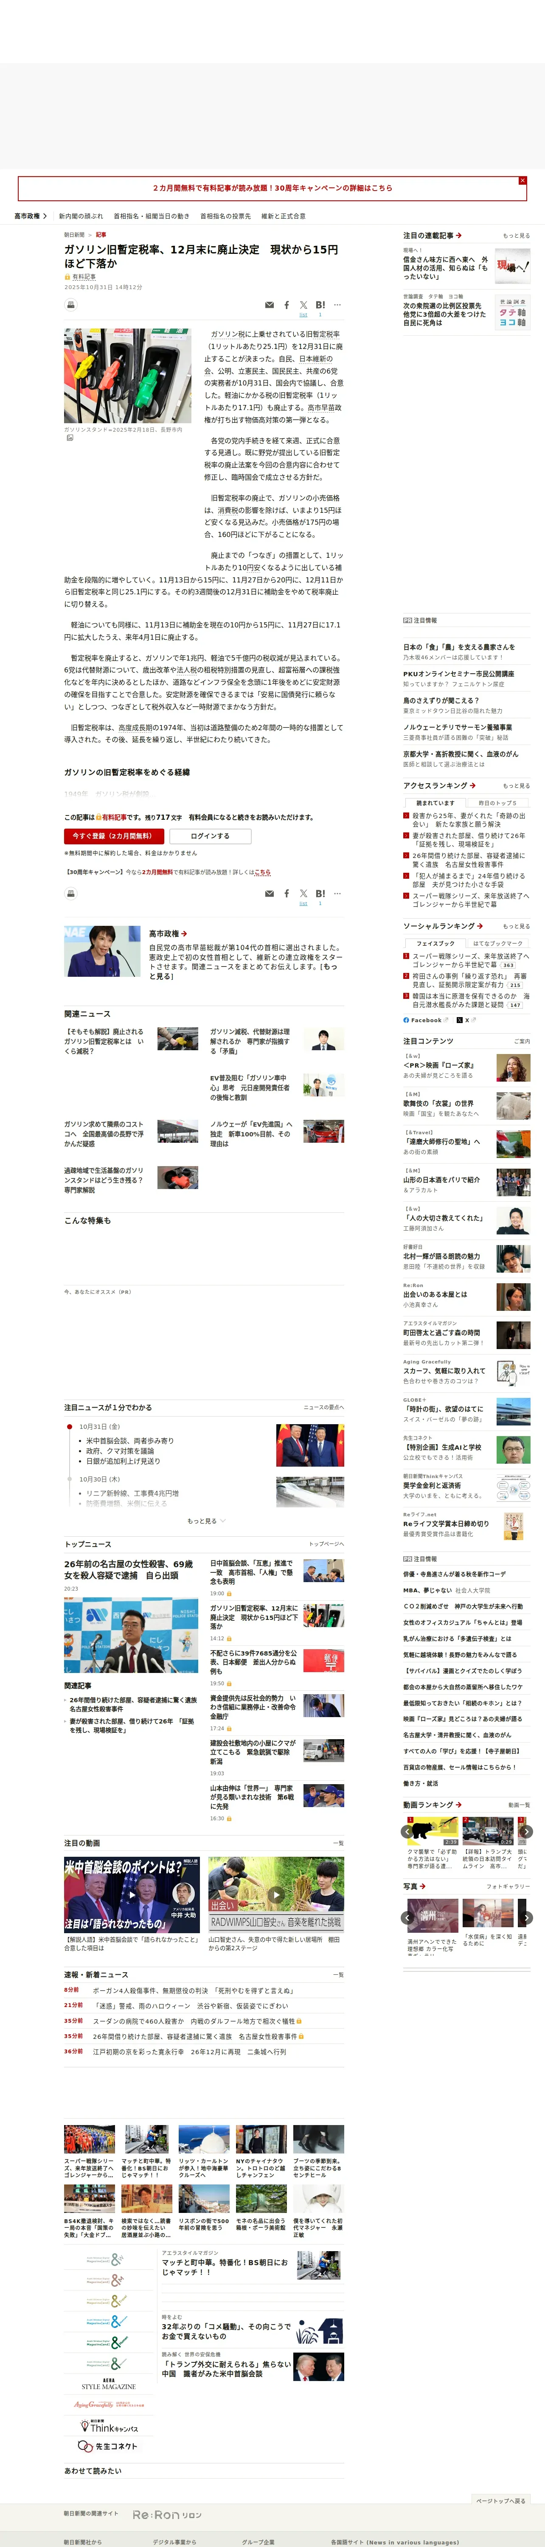Screen dimensions: 545x2547
Task: Open gasoline stand article photo
Action: coord(128,377)
